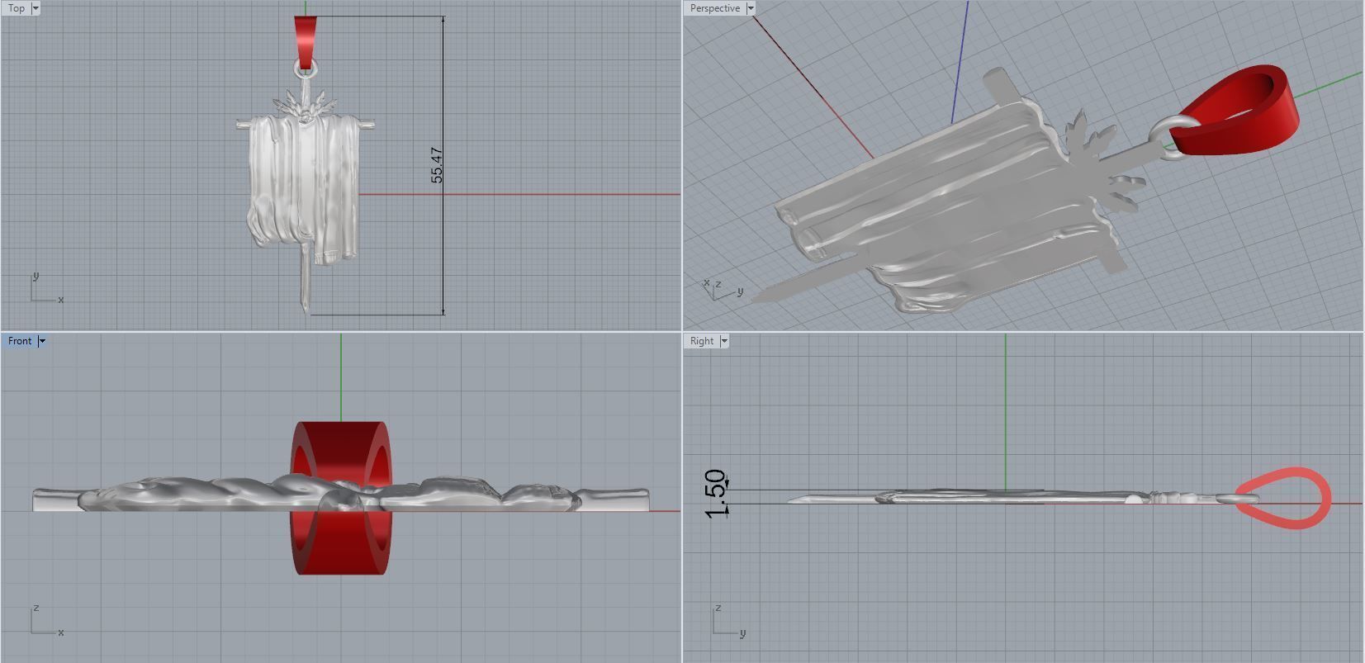This screenshot has width=1365, height=663.
Task: Click the world axes icon in the Top viewport
Action: pyautogui.click(x=47, y=289)
